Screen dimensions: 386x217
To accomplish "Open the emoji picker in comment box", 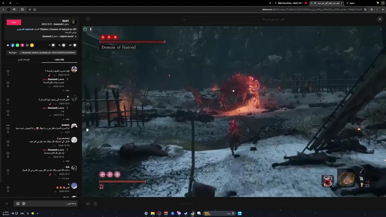I will coord(18,204).
